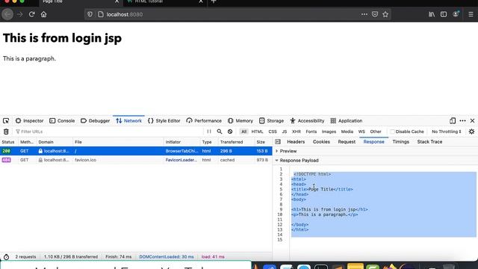Filter requests by CSS
The image size is (478, 269).
pyautogui.click(x=273, y=132)
